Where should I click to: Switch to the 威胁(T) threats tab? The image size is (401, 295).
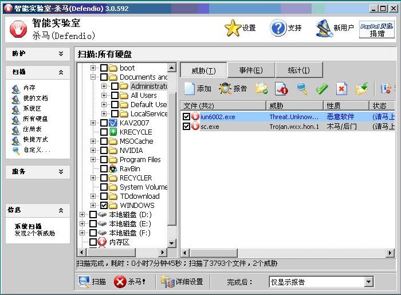203,70
